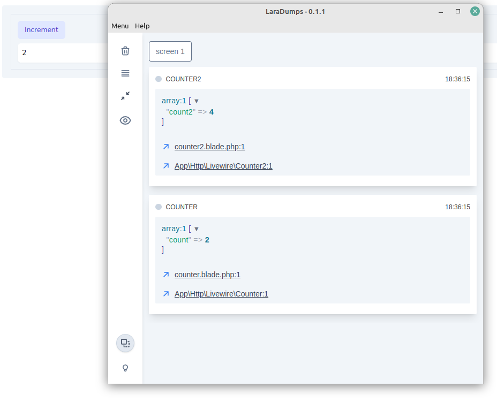The image size is (497, 403).
Task: Click the value 2 in COUNTER dump
Action: (x=207, y=240)
